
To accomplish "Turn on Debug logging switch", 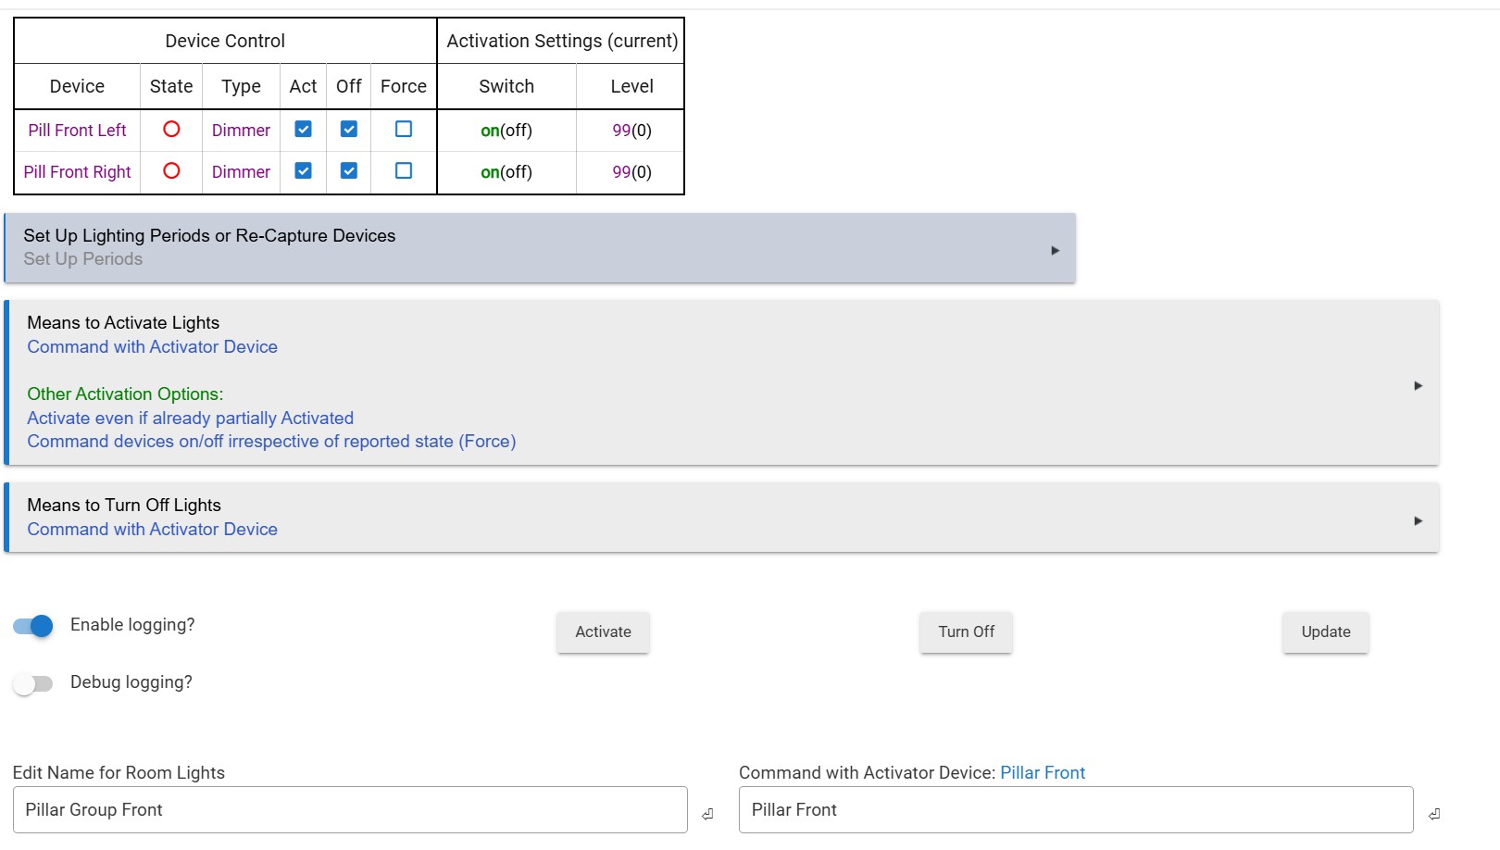I will click(x=33, y=684).
